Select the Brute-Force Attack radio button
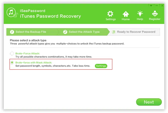Viewport: 168px width, 113px height. [12, 53]
